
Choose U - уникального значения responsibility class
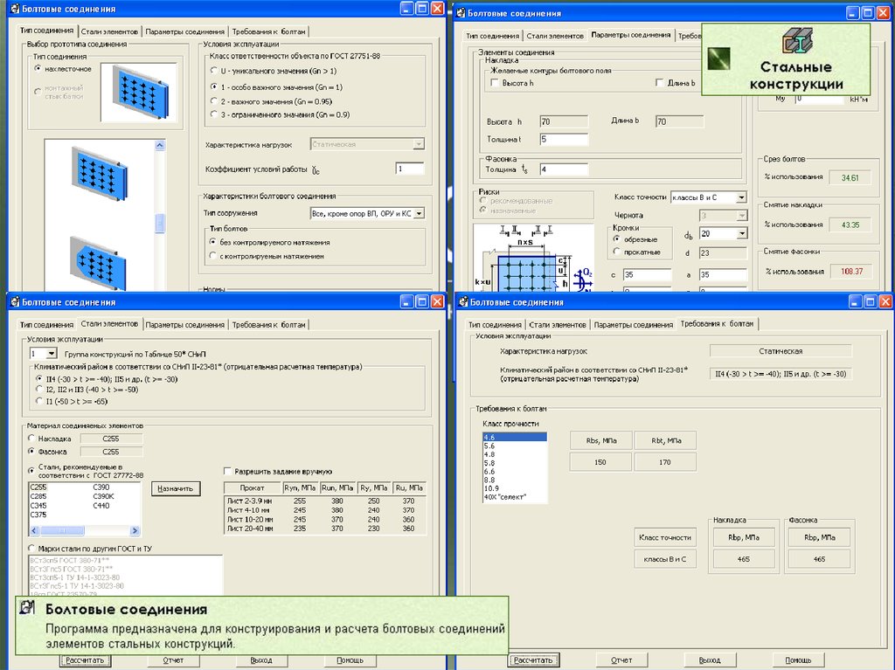click(x=212, y=71)
